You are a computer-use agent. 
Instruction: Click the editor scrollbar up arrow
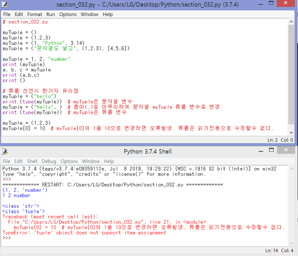point(291,22)
